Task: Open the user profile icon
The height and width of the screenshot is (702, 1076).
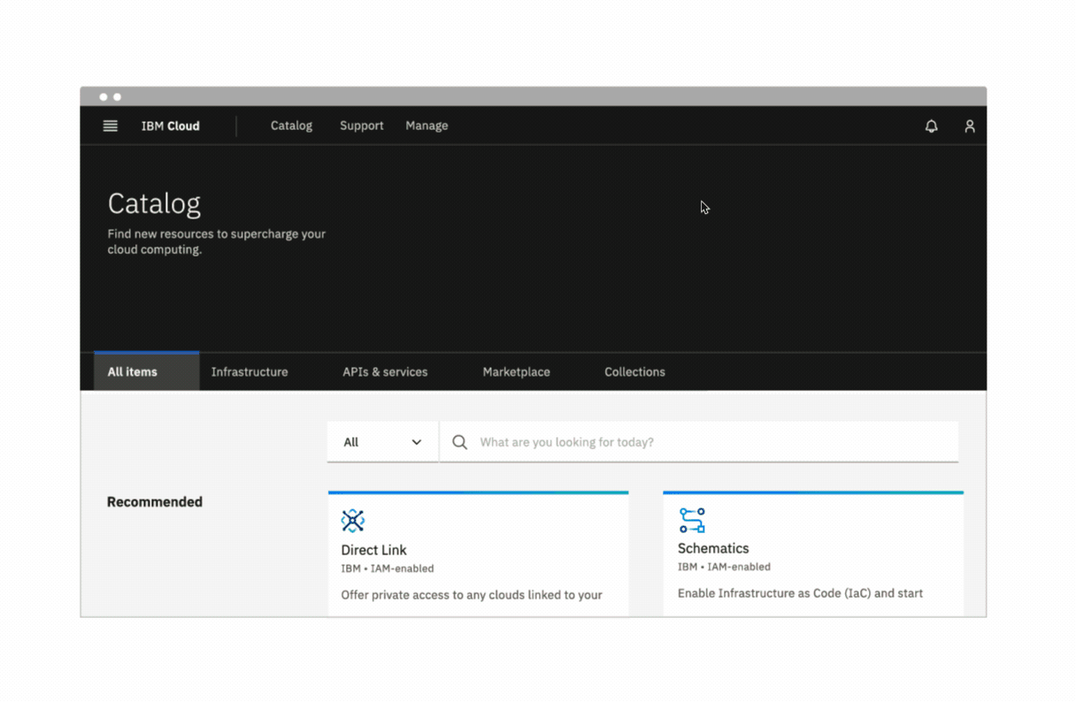Action: [969, 126]
